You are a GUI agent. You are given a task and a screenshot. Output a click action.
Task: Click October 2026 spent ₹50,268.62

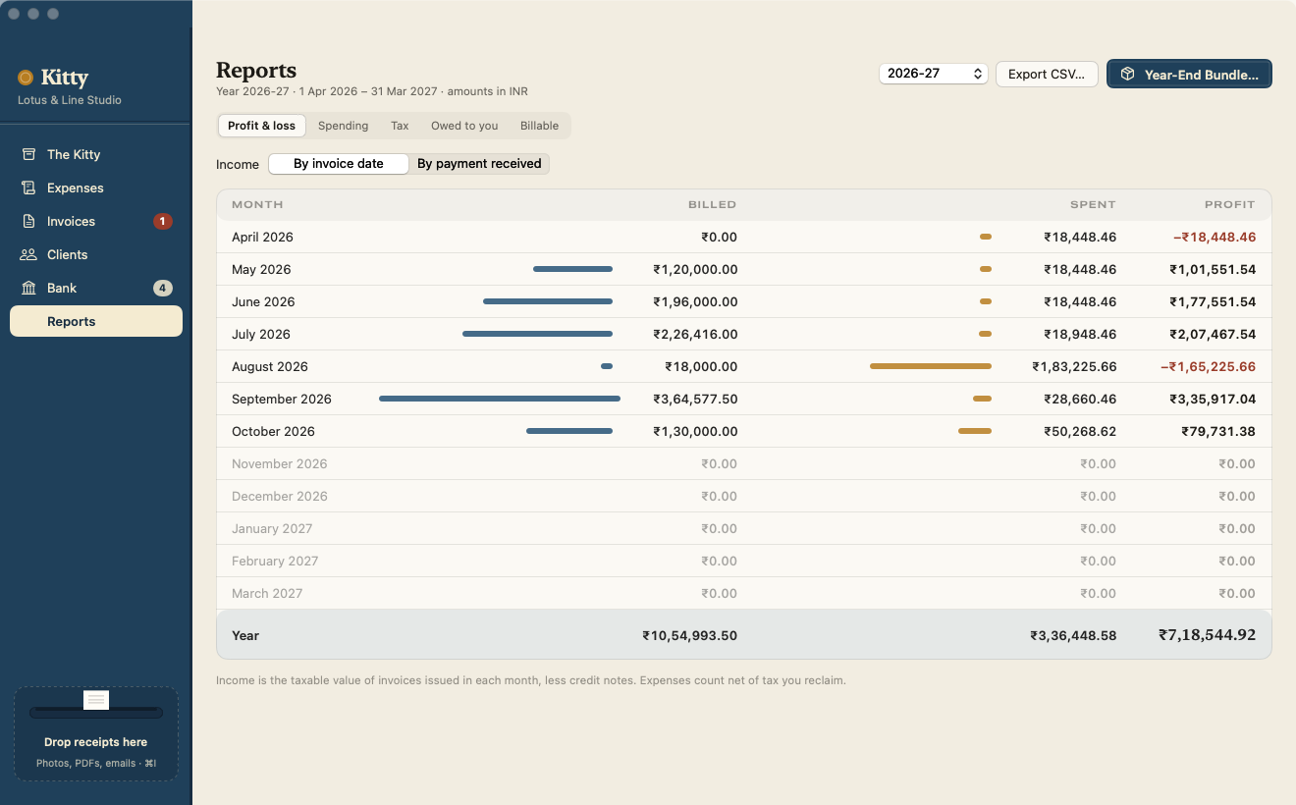coord(1080,431)
